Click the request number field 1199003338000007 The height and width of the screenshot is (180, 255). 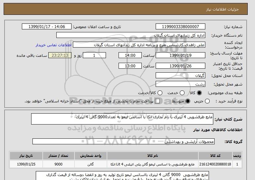tap(180, 27)
